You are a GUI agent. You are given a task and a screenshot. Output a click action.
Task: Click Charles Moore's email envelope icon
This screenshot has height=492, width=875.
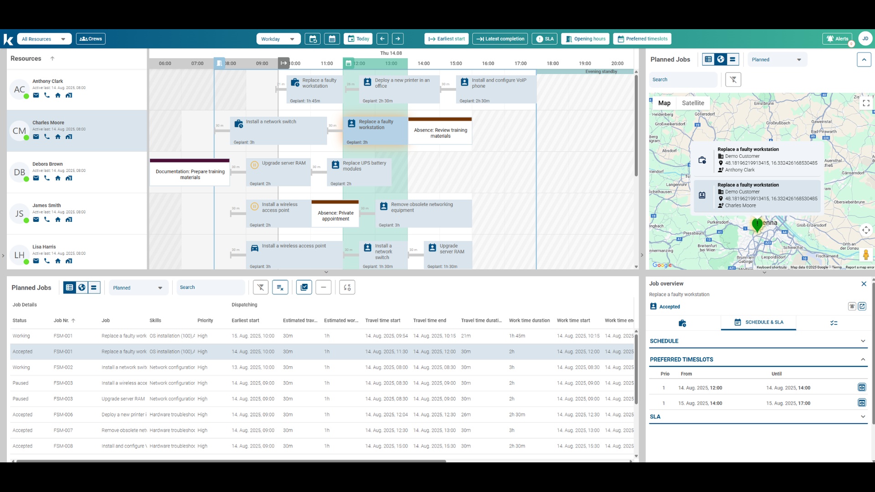point(36,137)
